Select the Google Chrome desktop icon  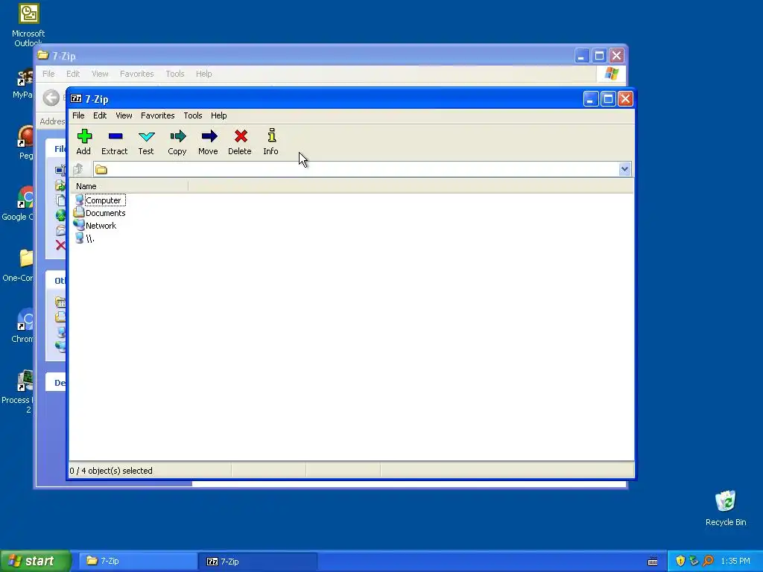click(25, 198)
